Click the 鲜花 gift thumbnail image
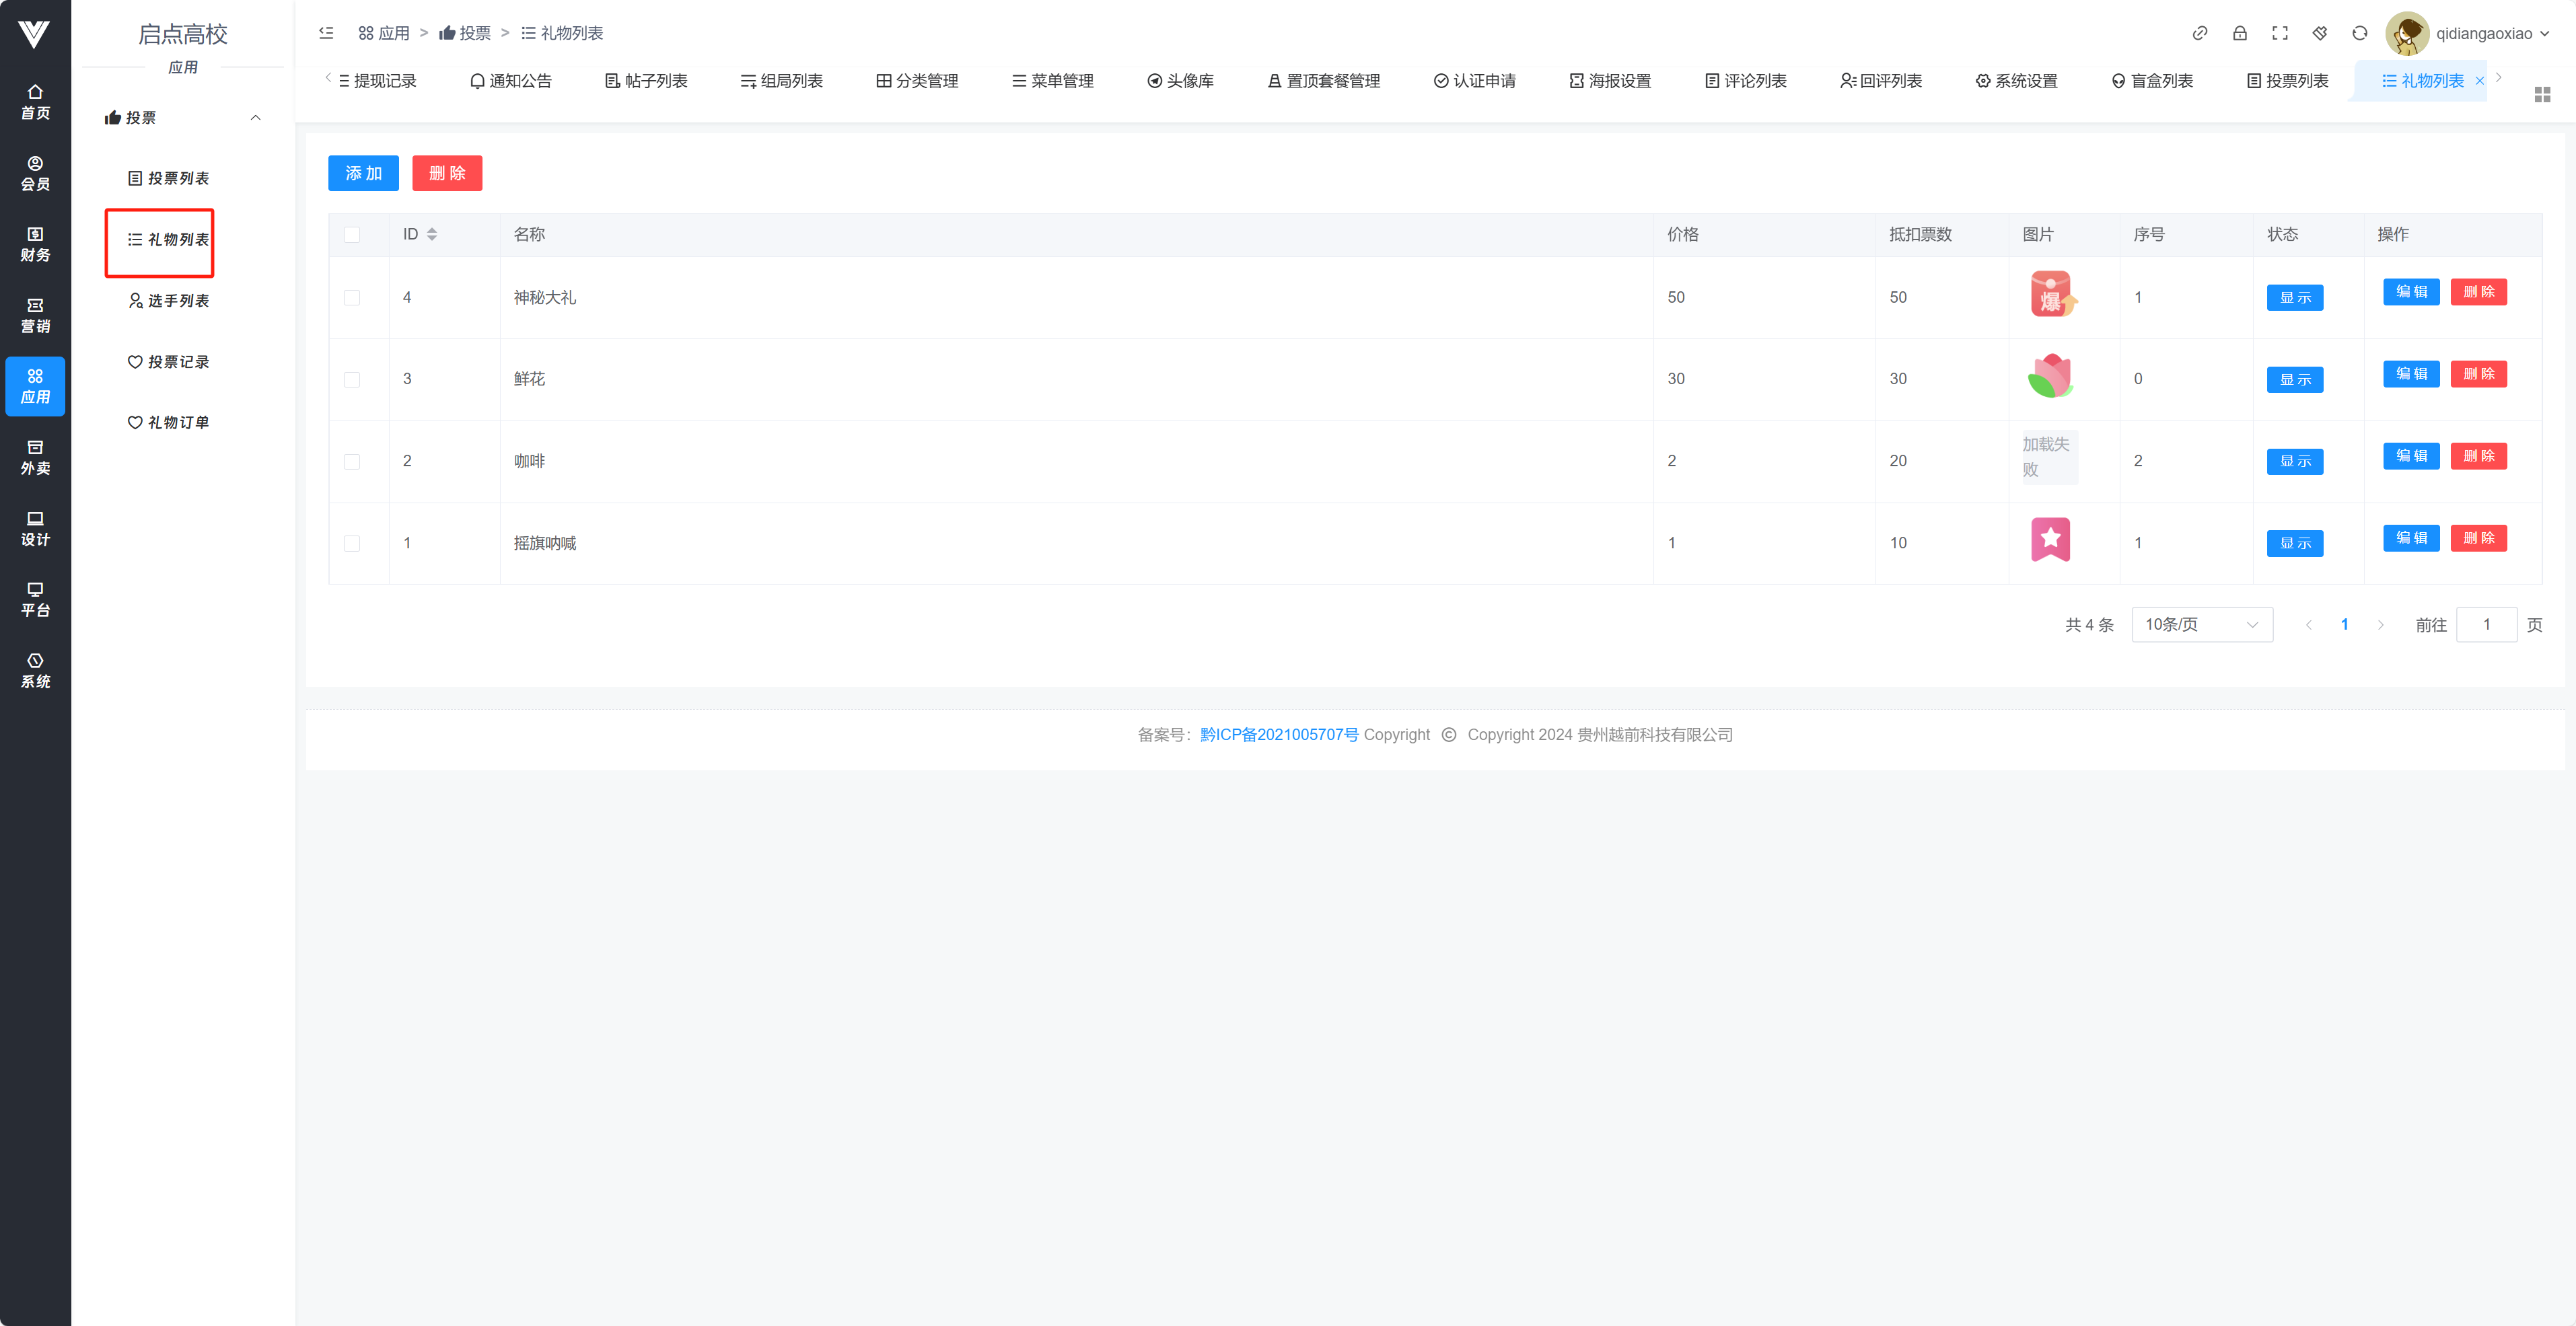Image resolution: width=2576 pixels, height=1326 pixels. coord(2050,377)
